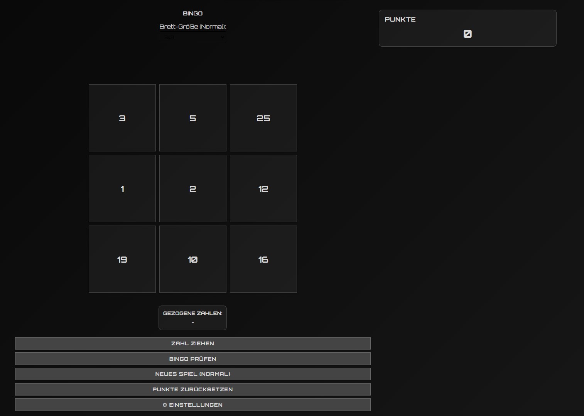This screenshot has height=416, width=584.
Task: Click the BINGO title at the top
Action: point(192,14)
